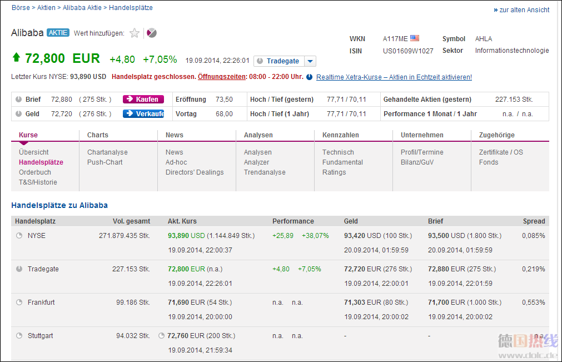562x362 pixels.
Task: Click the portfolio pie icon next to star
Action: (152, 33)
